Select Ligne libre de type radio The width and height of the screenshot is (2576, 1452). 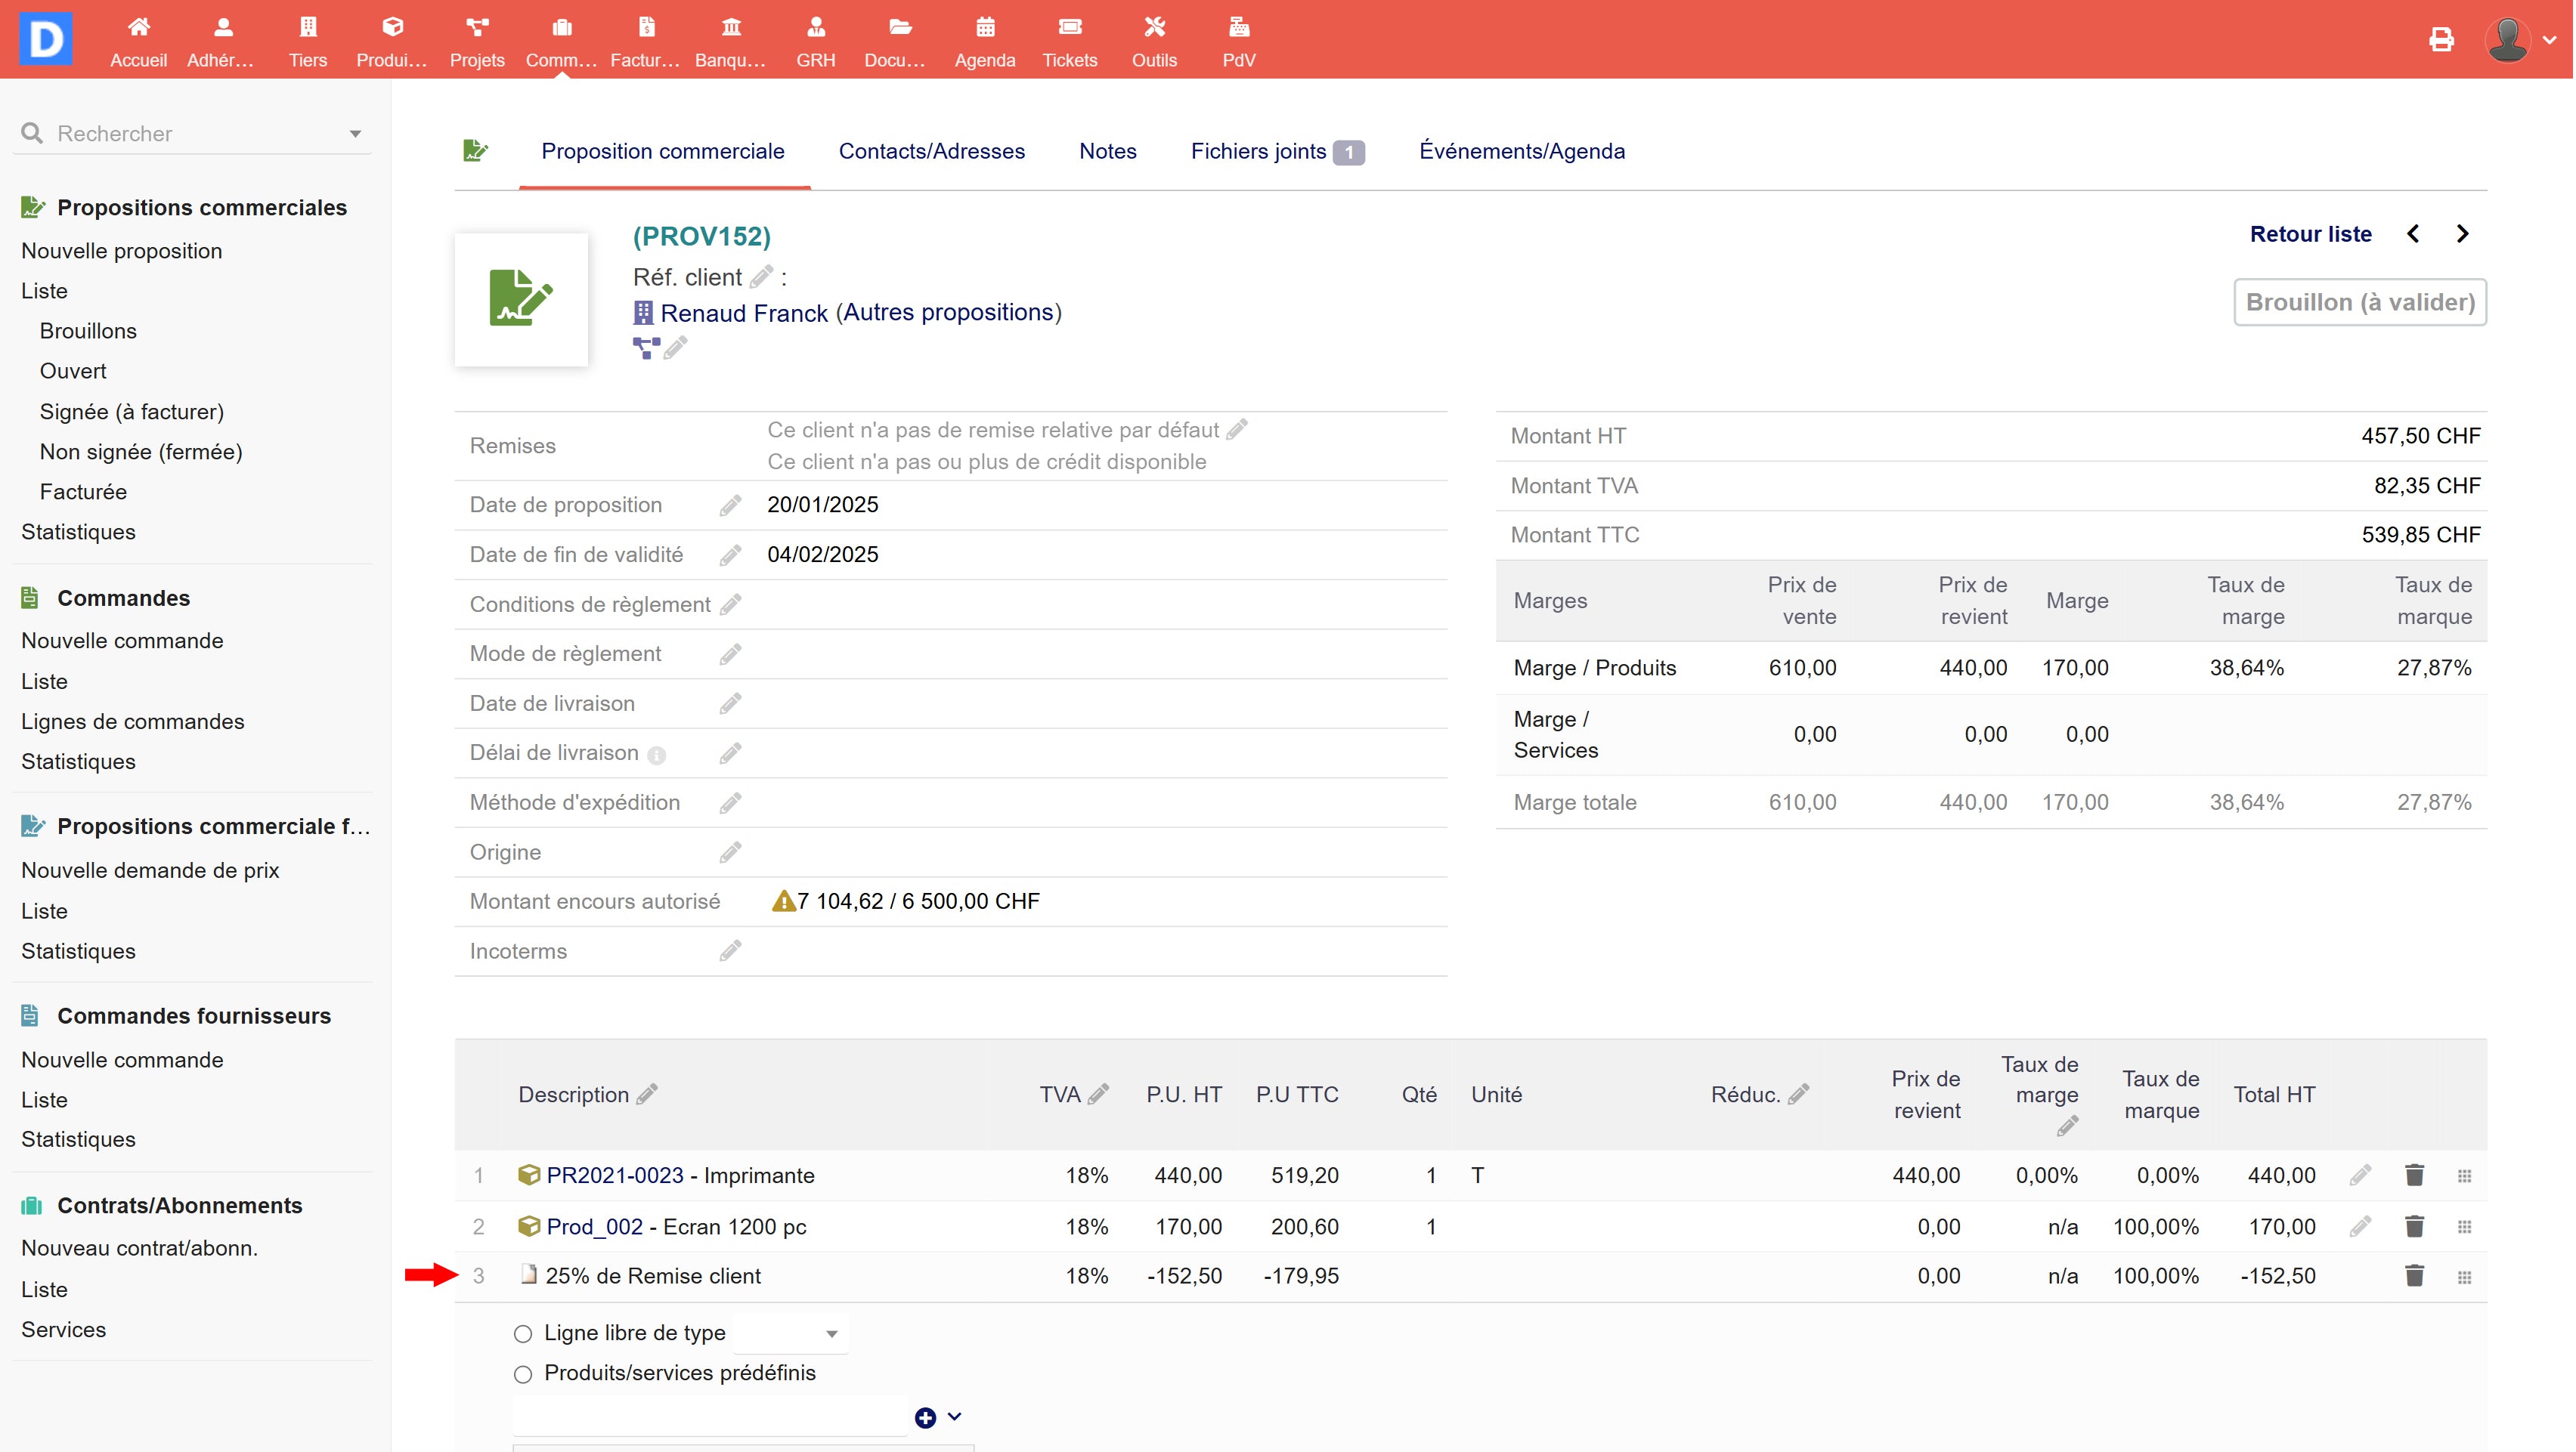pos(523,1334)
